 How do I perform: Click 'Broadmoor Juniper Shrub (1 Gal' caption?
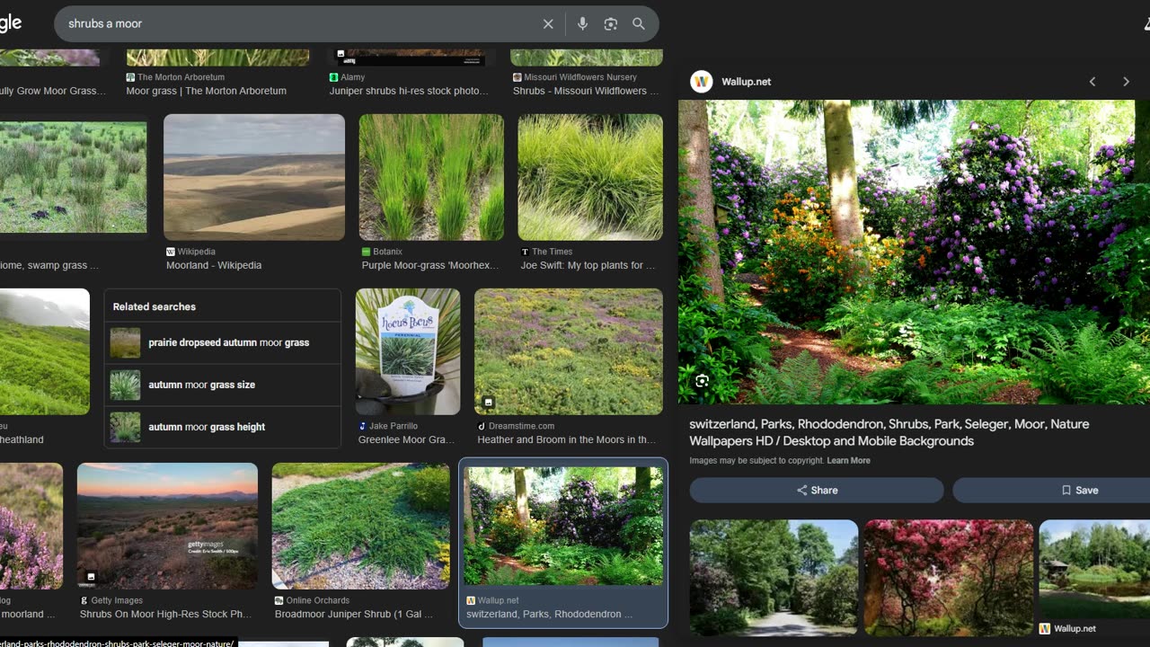click(x=354, y=615)
